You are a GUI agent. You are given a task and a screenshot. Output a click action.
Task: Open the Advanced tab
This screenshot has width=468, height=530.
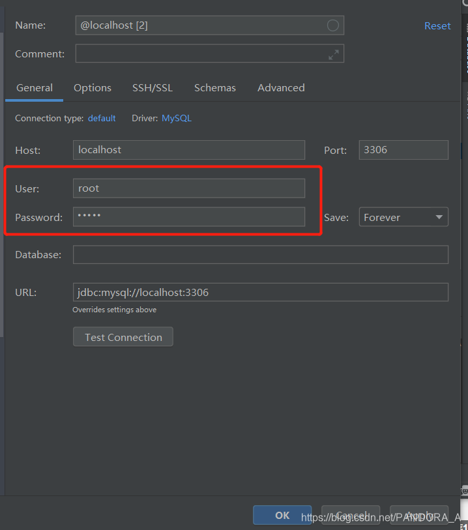pos(281,88)
